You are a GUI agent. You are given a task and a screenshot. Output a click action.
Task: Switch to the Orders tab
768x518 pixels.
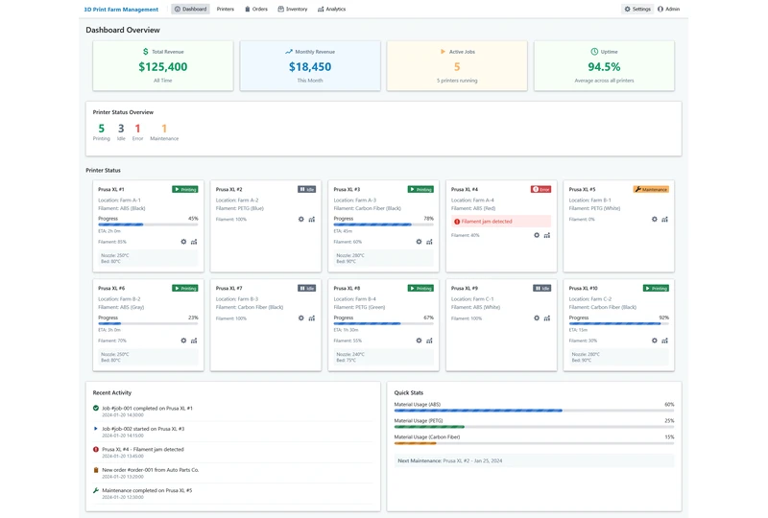click(256, 9)
